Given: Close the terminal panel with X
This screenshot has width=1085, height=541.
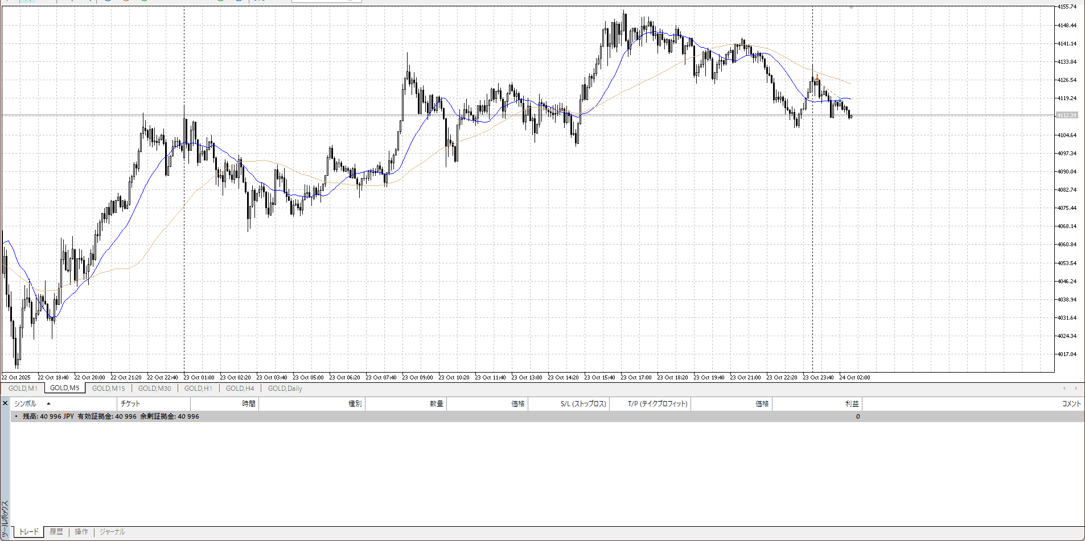Looking at the screenshot, I should pyautogui.click(x=5, y=403).
